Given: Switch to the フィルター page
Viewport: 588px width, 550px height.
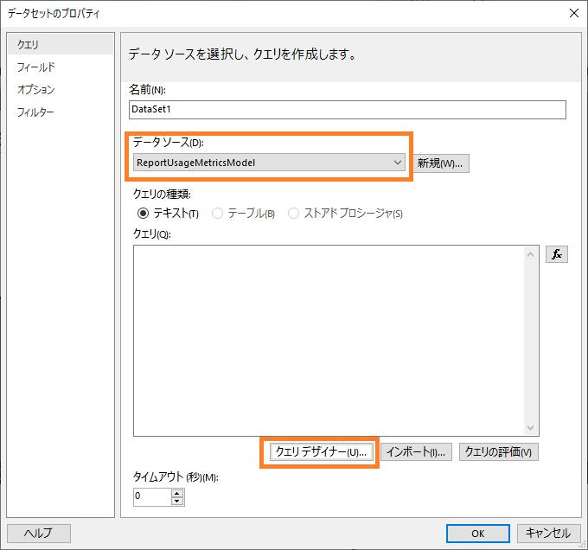Looking at the screenshot, I should coord(60,112).
